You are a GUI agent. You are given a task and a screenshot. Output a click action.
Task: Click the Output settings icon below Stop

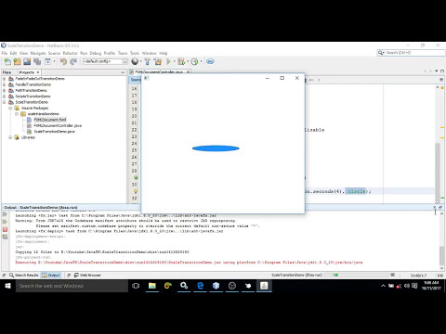coord(5,237)
